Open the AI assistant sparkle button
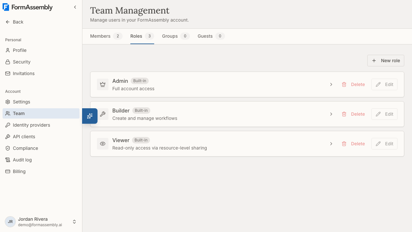This screenshot has width=412, height=232. tap(90, 116)
